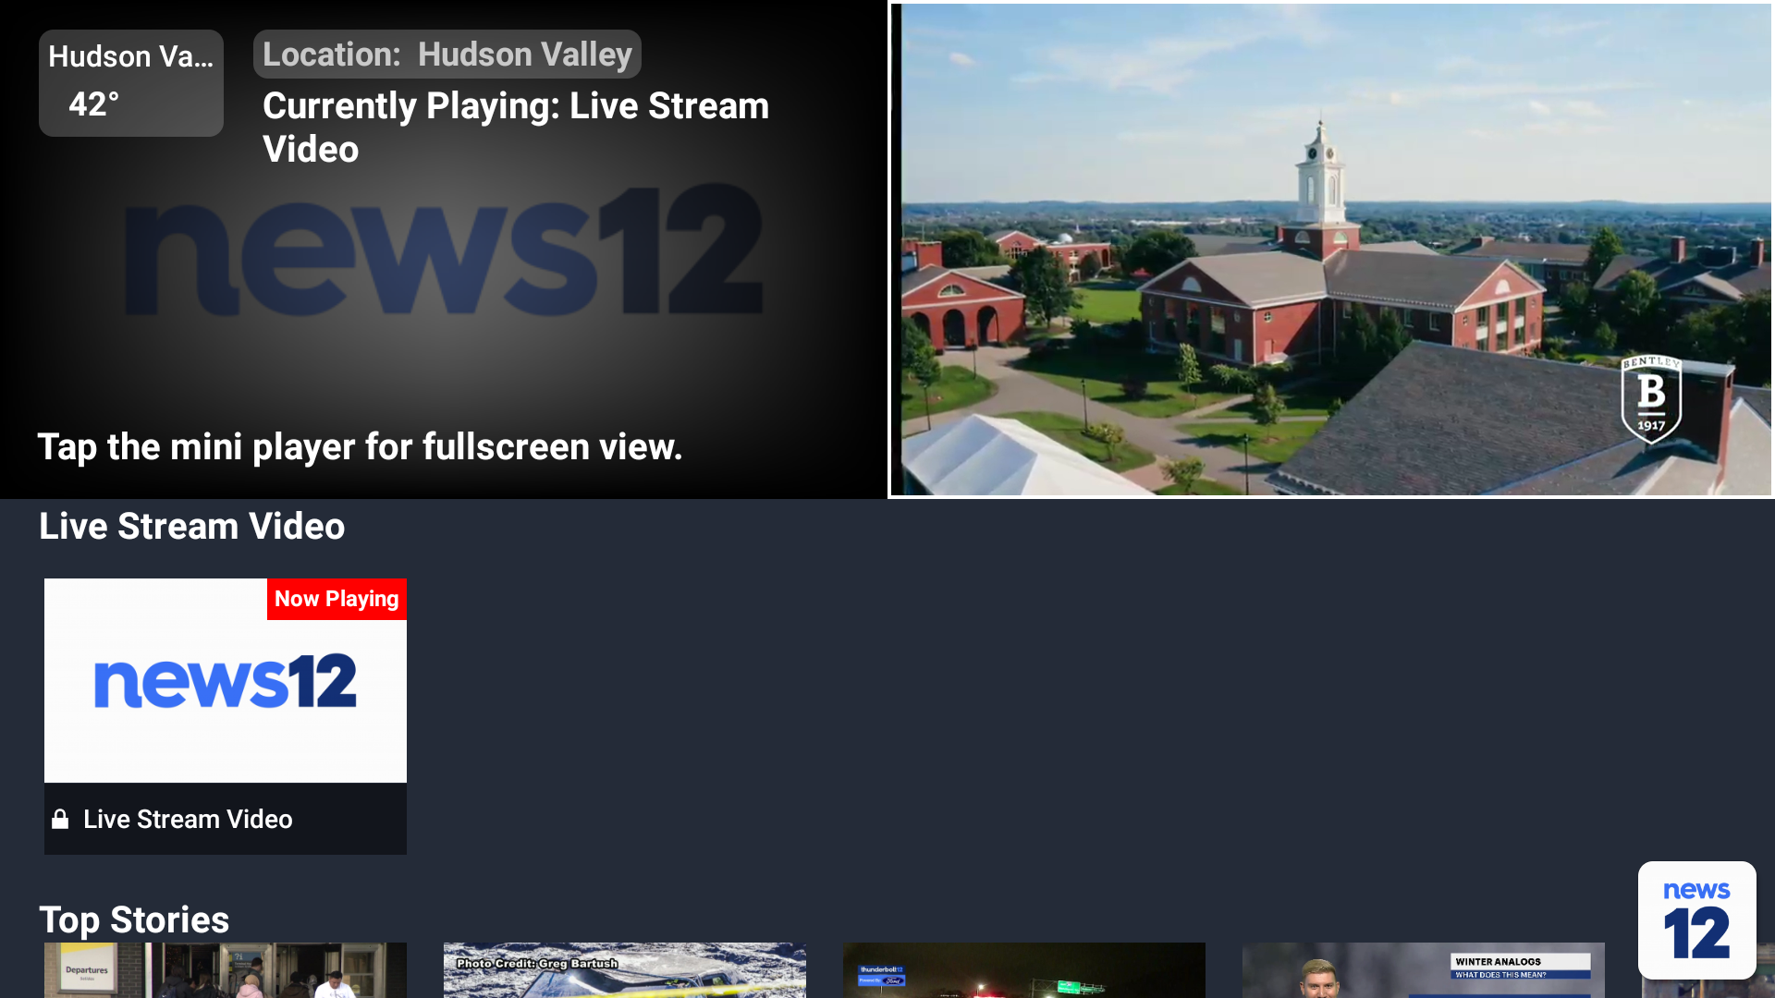Click the lock icon beside Live Stream Video

60,819
